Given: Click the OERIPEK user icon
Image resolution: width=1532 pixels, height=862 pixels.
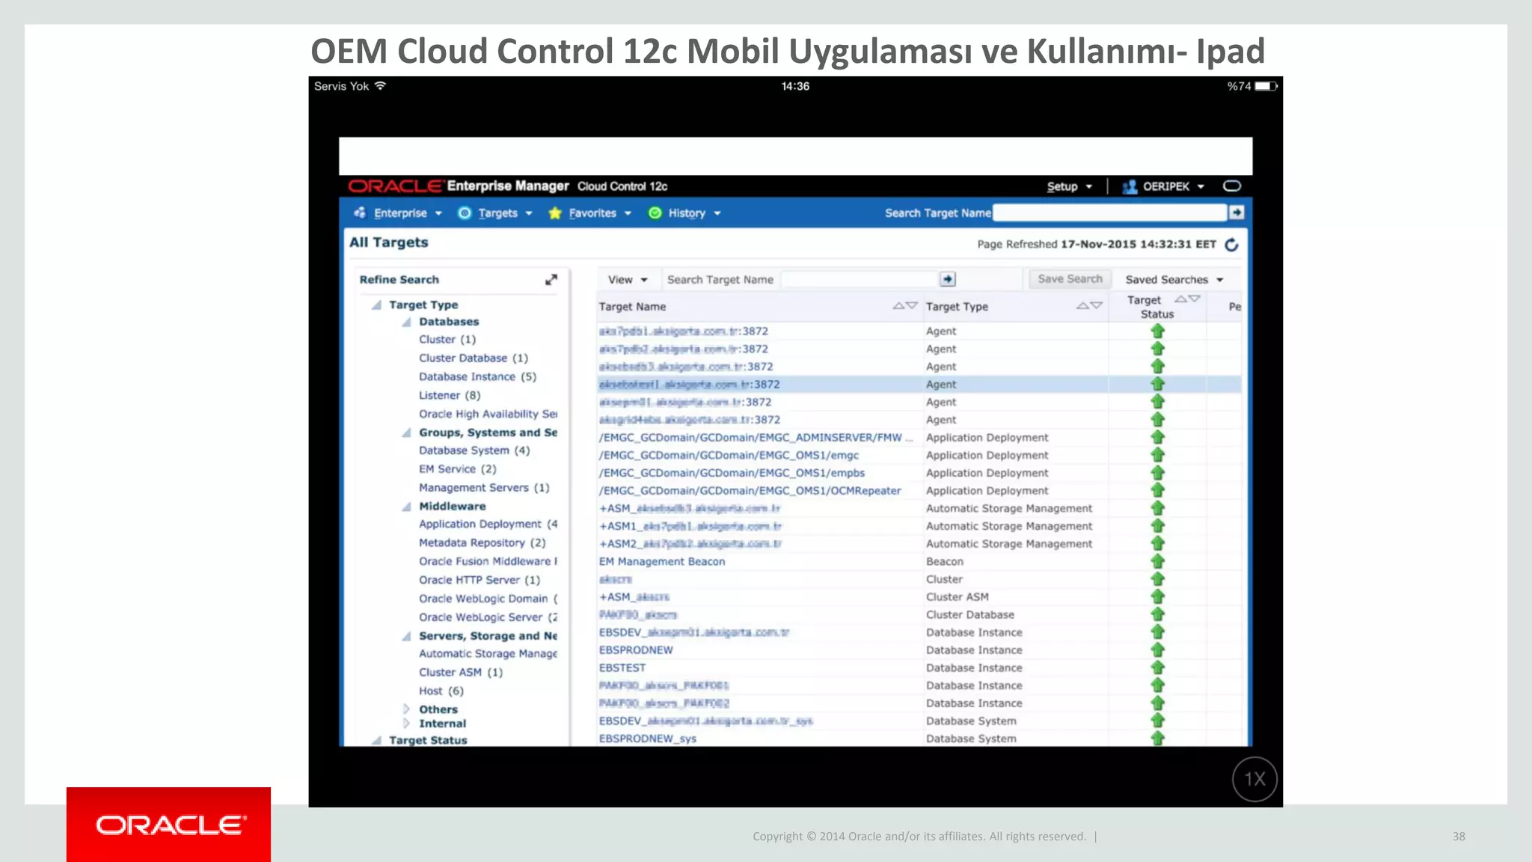Looking at the screenshot, I should click(1130, 186).
